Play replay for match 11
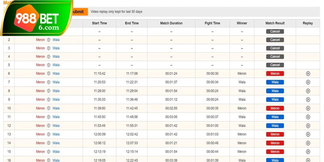This screenshot has height=162, width=324. [x=308, y=117]
